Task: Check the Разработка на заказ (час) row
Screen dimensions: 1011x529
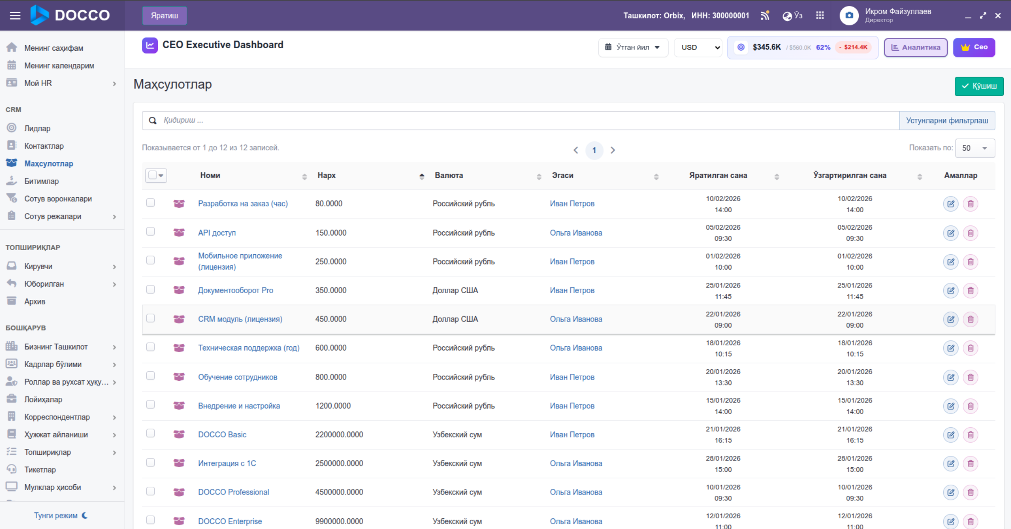Action: 151,203
